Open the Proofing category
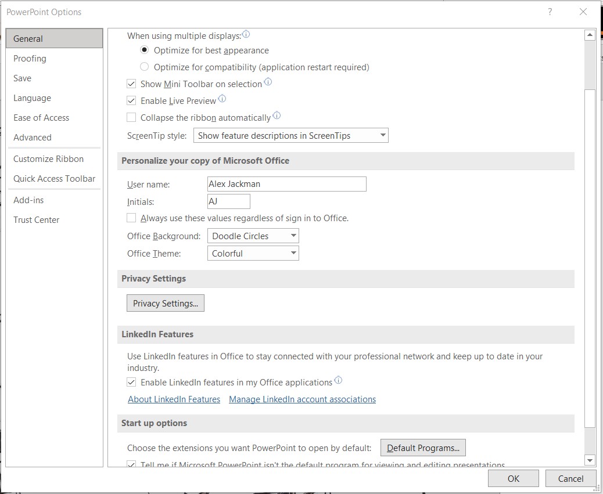 coord(55,59)
